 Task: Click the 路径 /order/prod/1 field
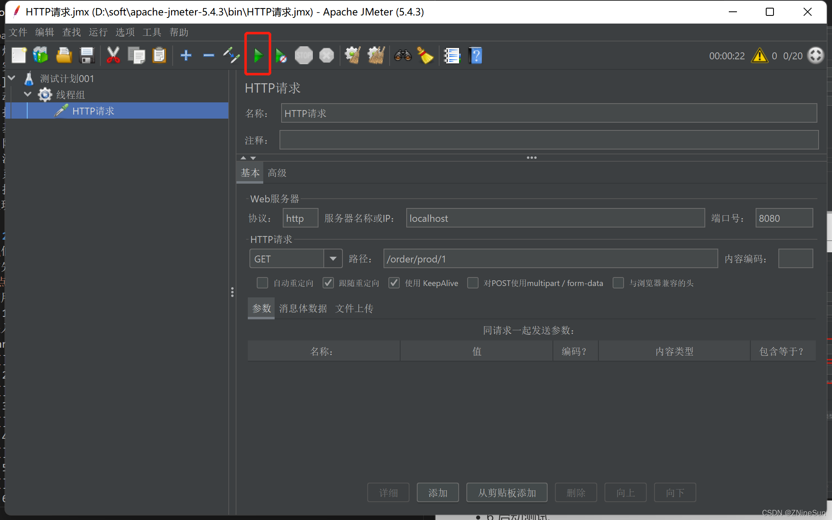[x=550, y=259]
